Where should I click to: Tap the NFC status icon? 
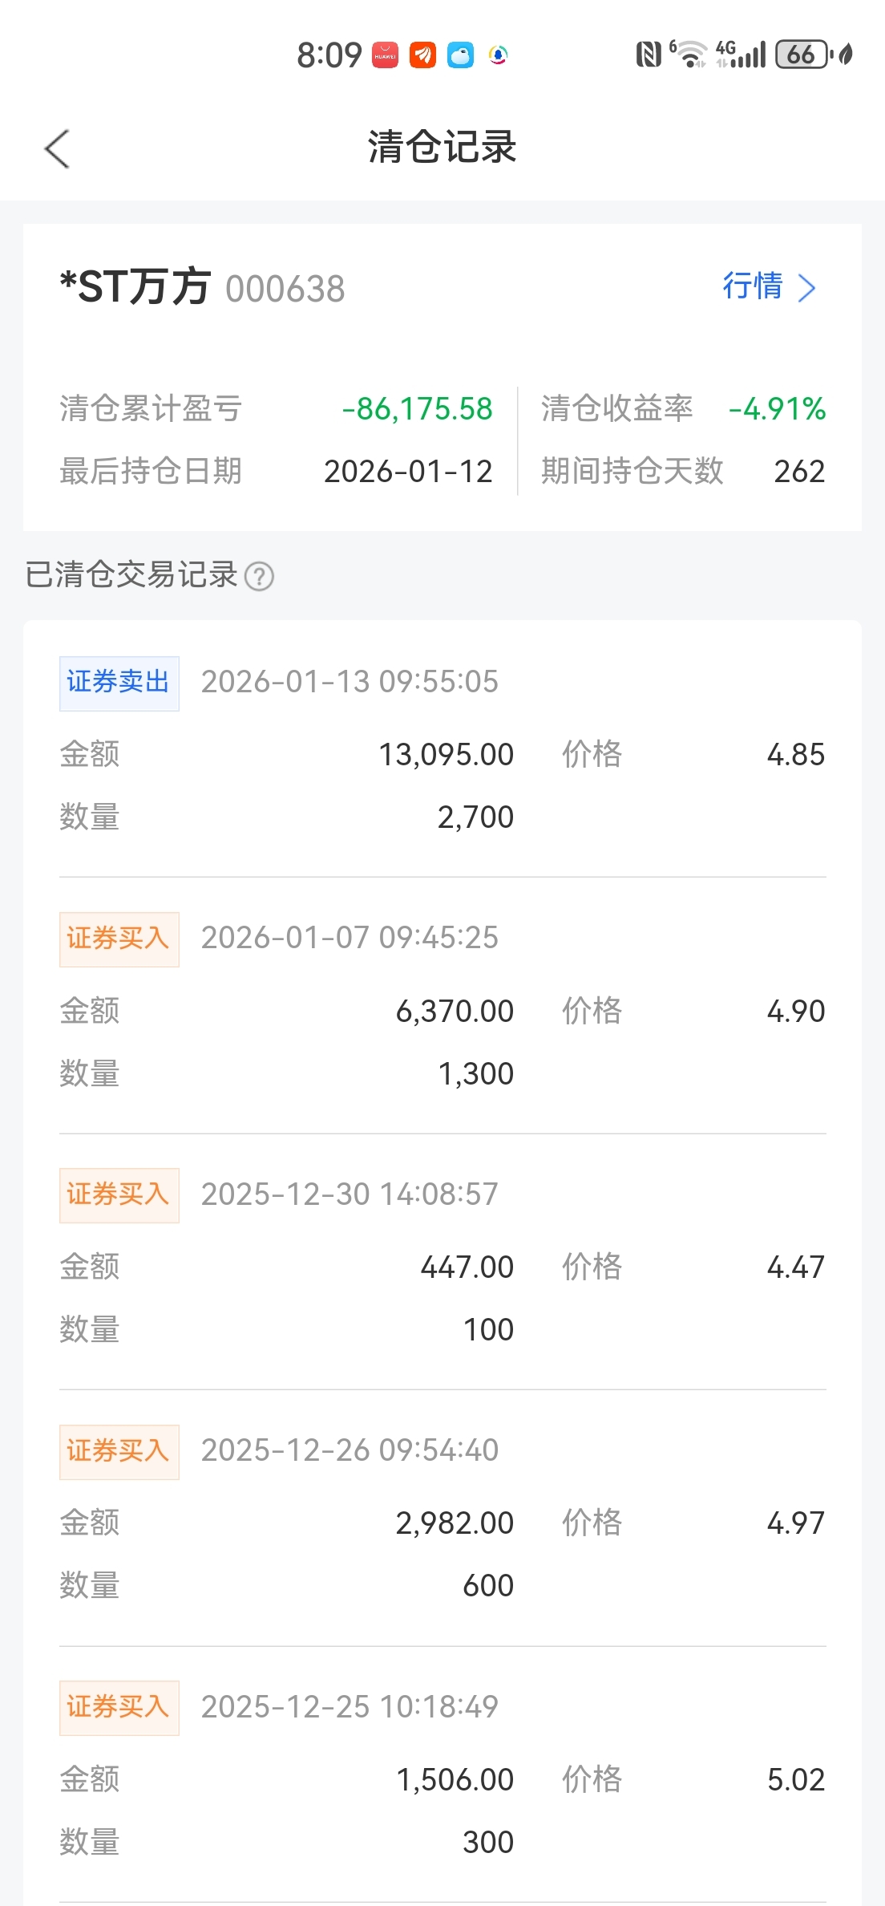point(648,55)
